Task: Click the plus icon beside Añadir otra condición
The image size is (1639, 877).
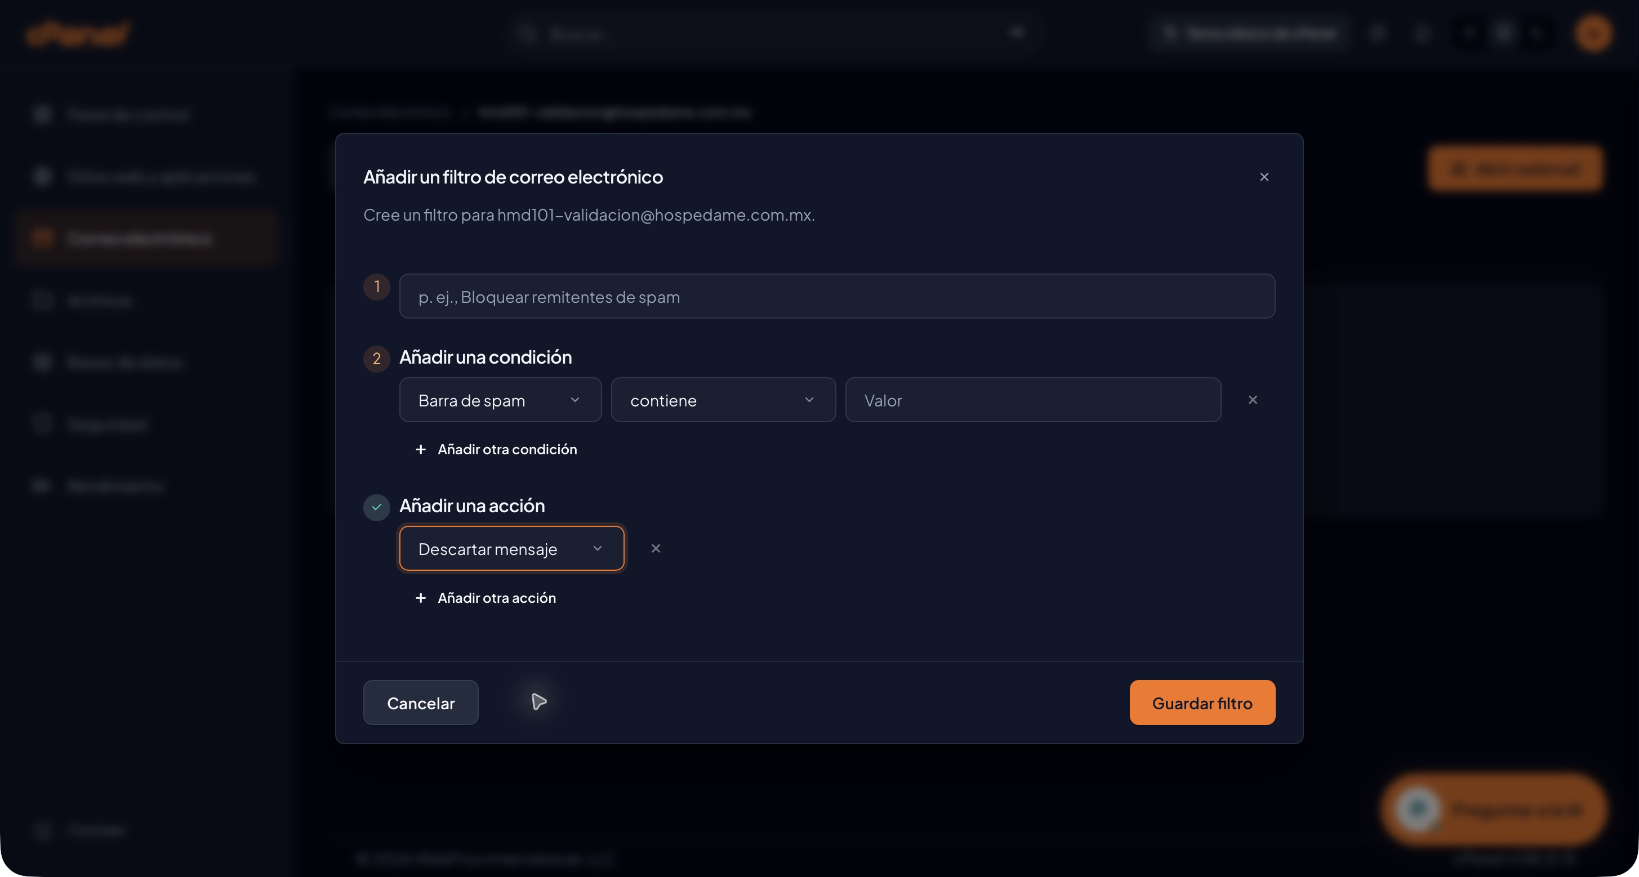Action: (x=421, y=450)
